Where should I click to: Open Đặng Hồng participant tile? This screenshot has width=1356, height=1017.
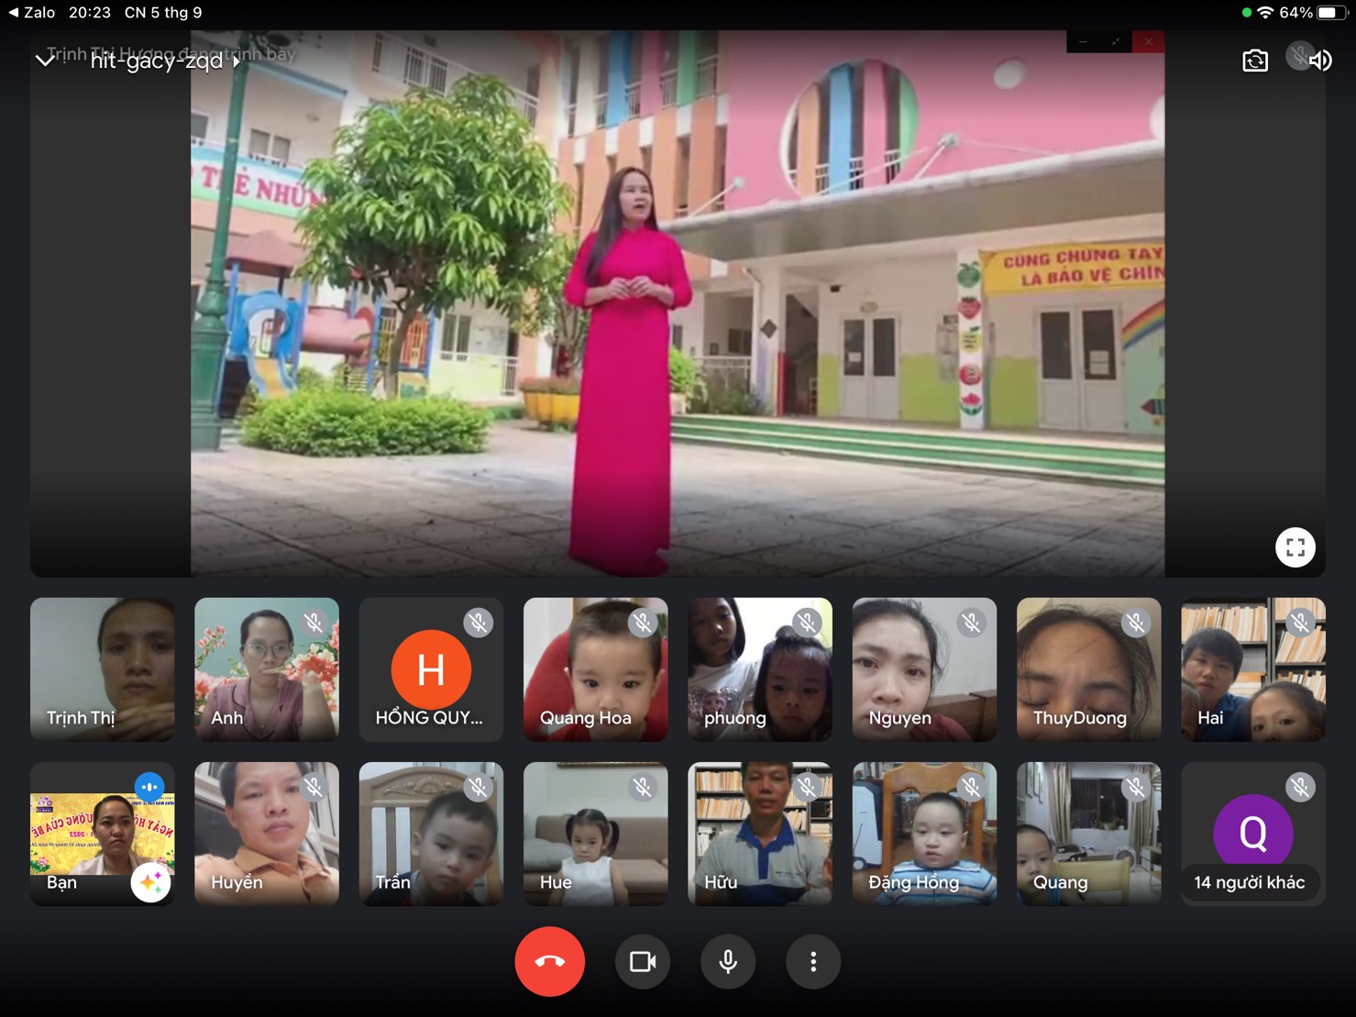[924, 835]
